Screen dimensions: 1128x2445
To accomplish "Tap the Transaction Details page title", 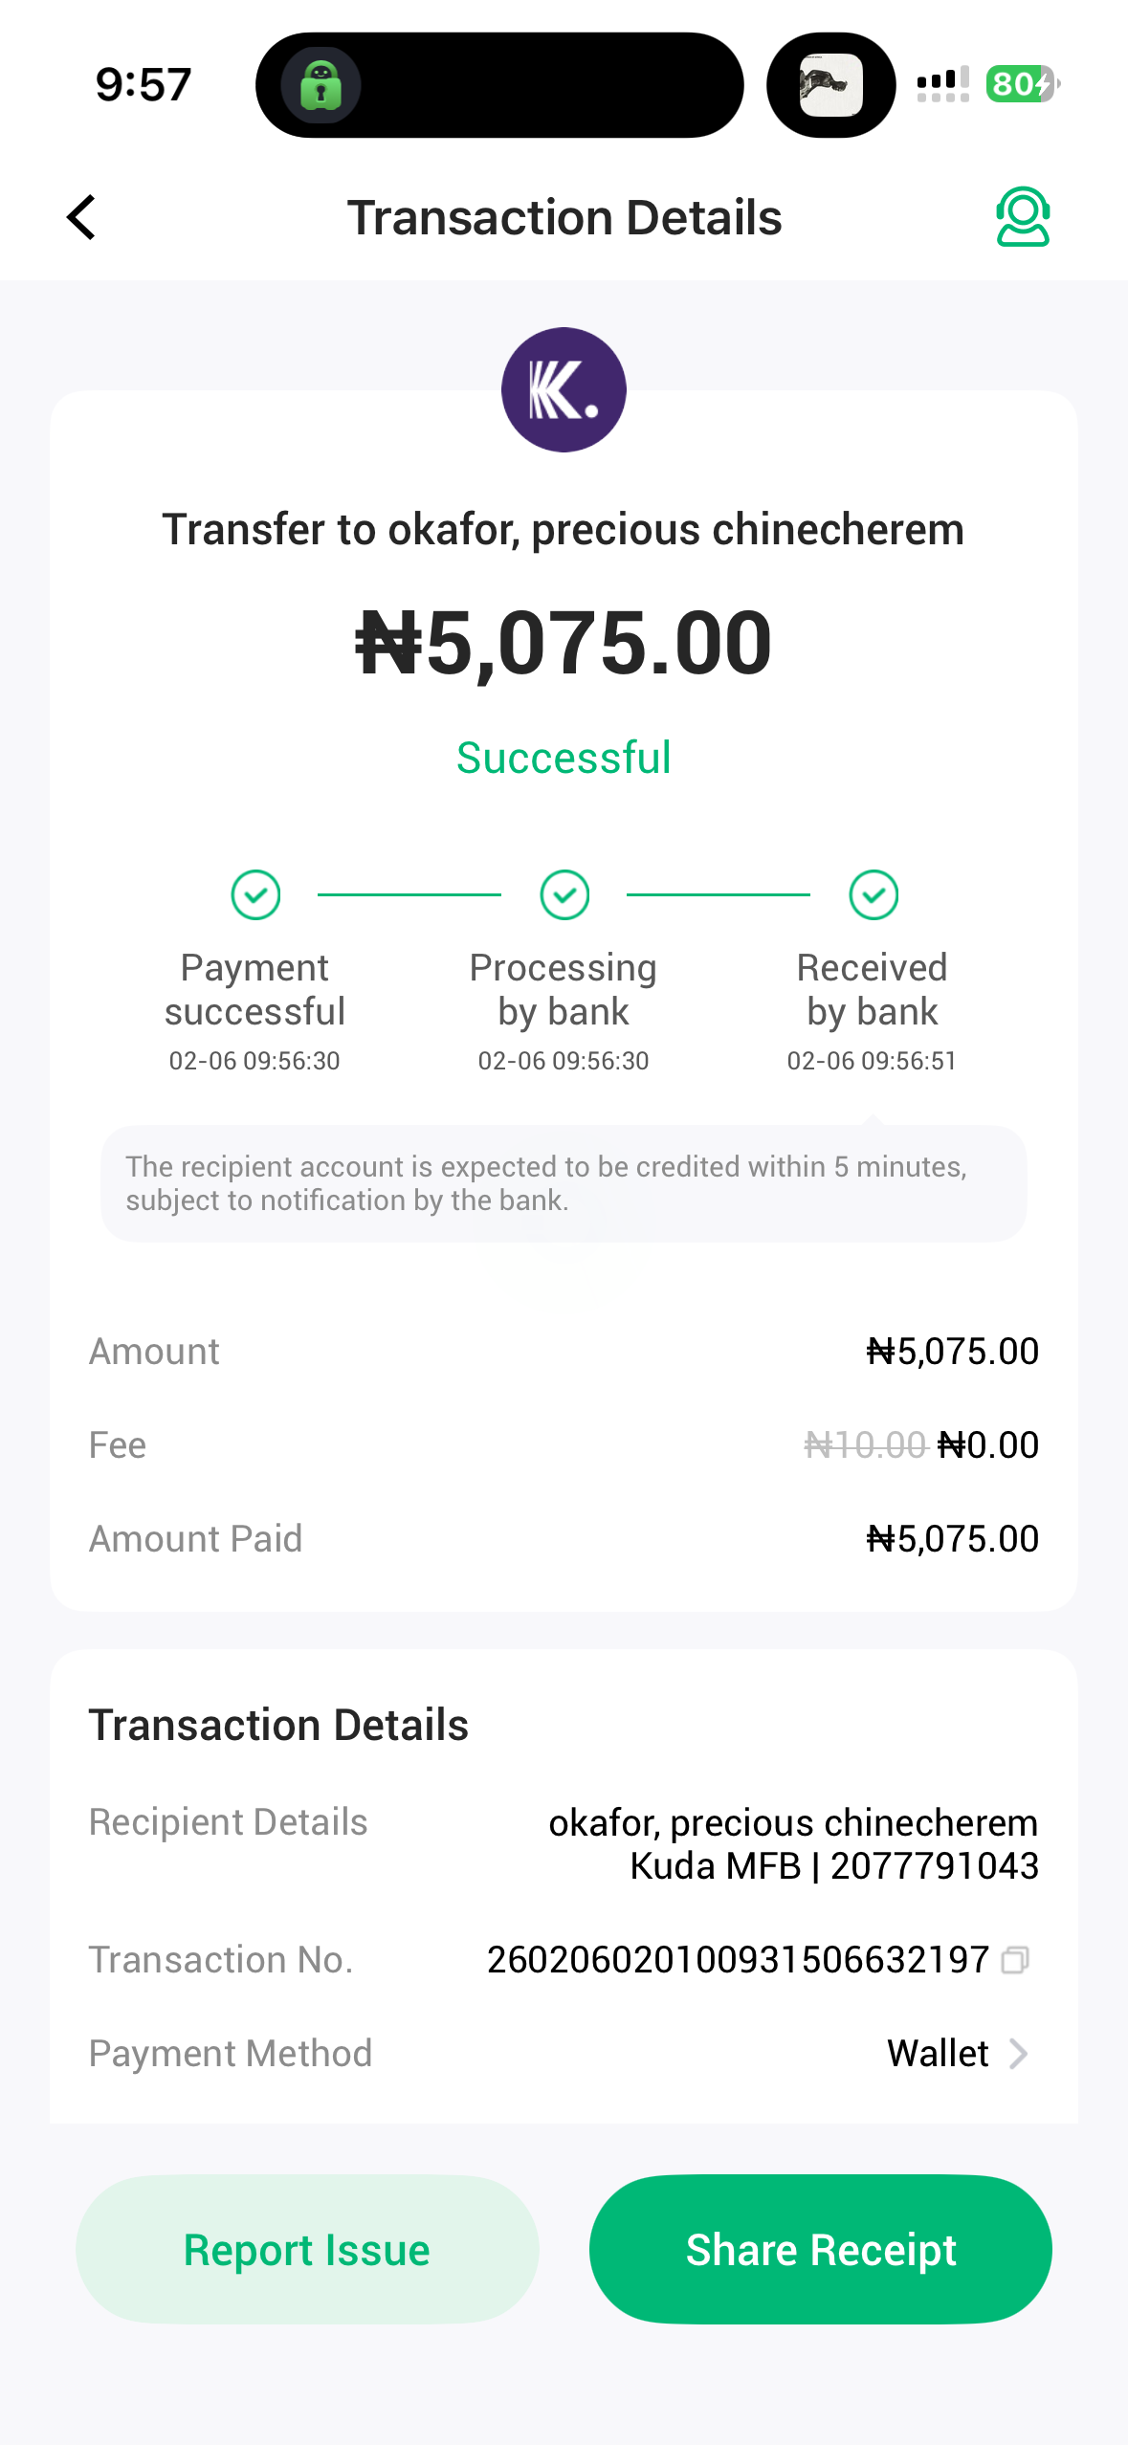I will pos(564,218).
